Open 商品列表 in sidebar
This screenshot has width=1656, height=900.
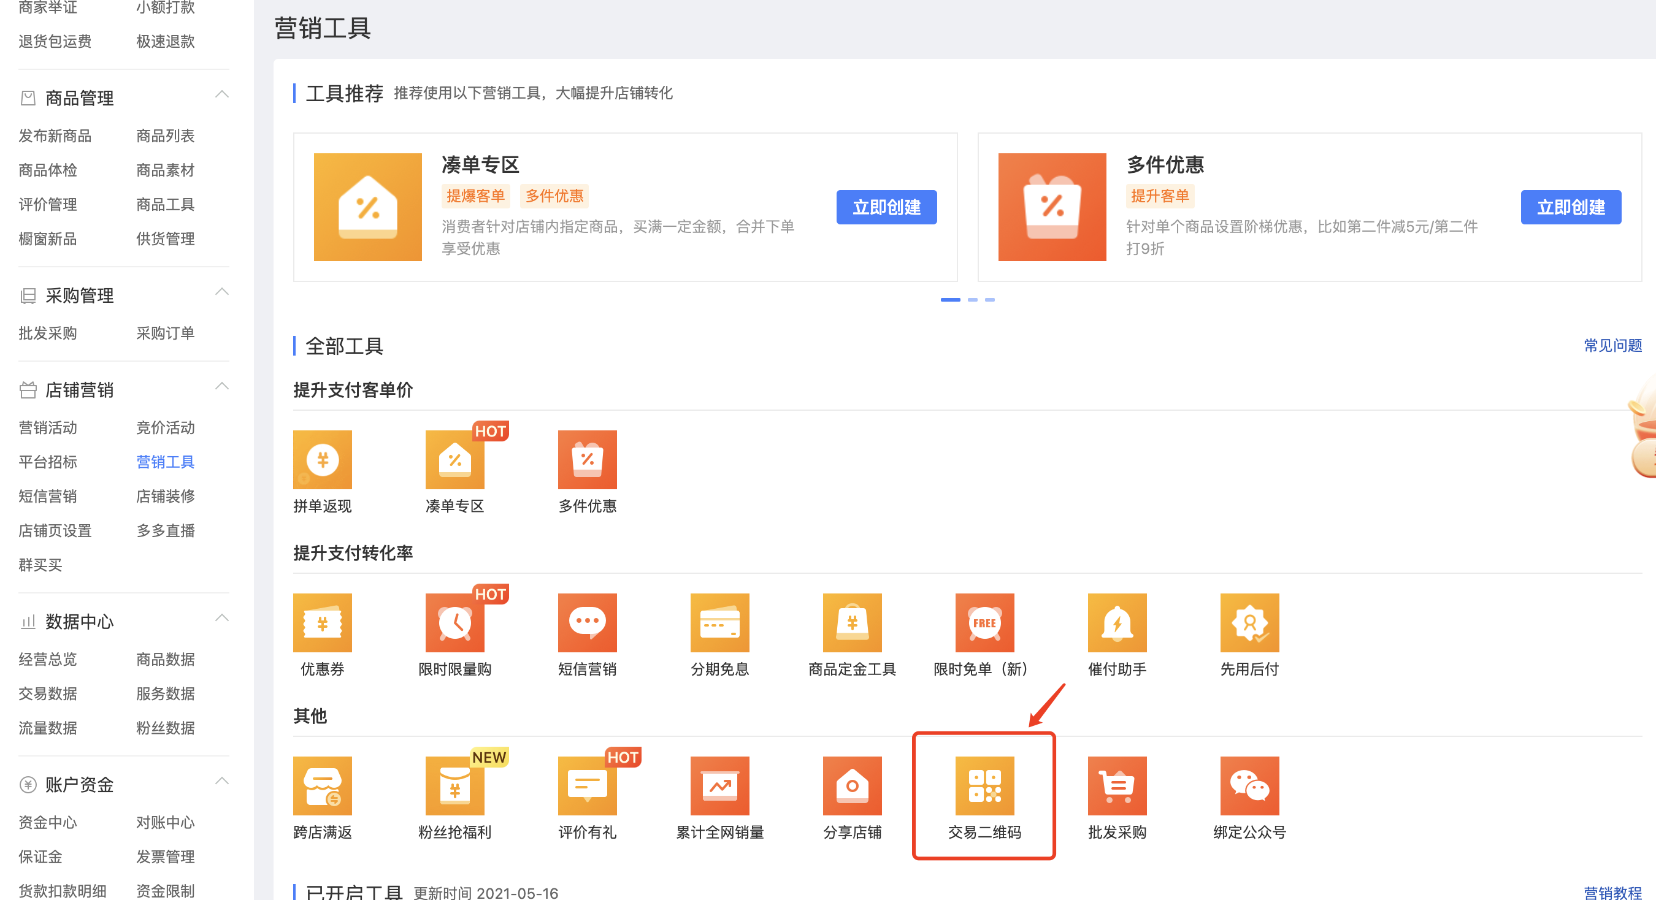[x=165, y=135]
